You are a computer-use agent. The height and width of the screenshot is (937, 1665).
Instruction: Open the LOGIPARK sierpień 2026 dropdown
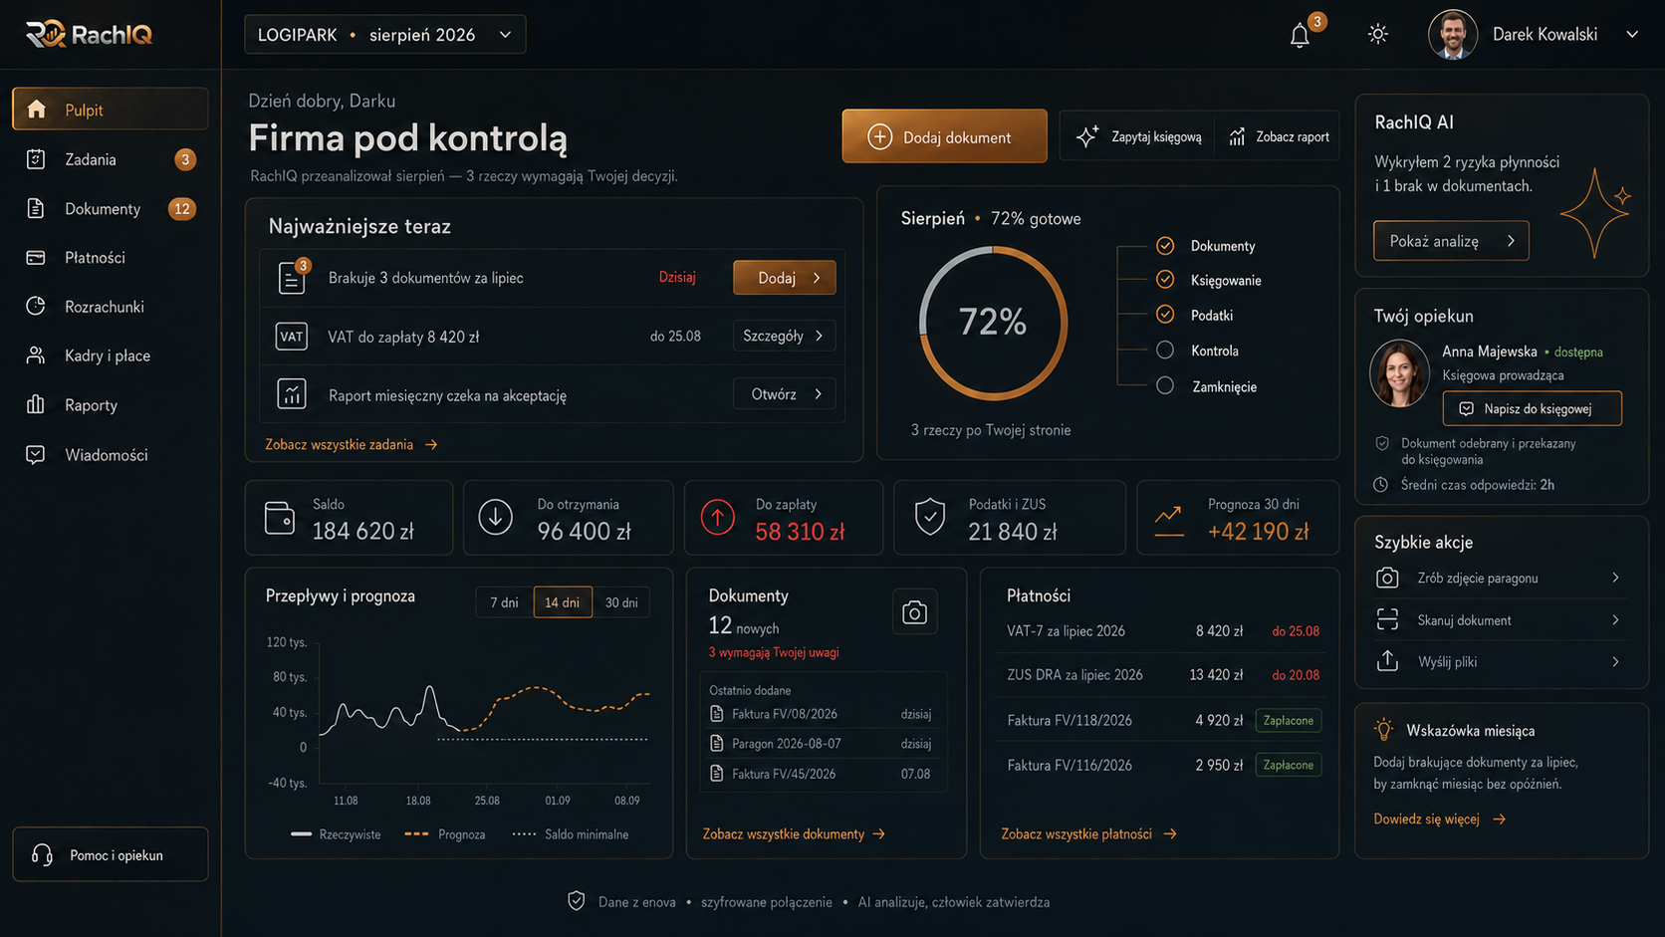coord(385,35)
